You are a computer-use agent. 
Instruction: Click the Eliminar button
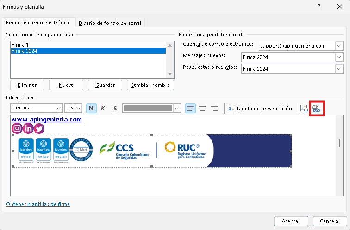27,85
